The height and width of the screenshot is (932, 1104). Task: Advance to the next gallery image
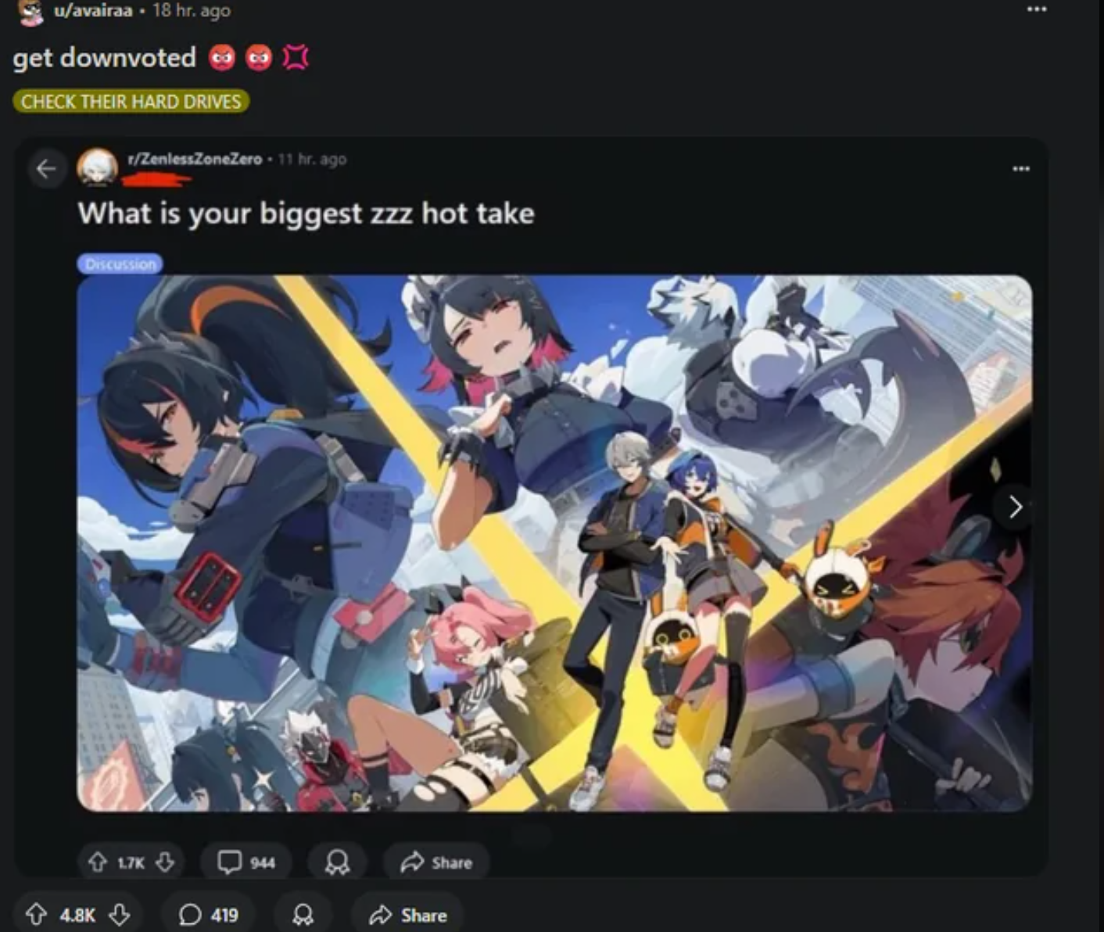tap(1015, 507)
